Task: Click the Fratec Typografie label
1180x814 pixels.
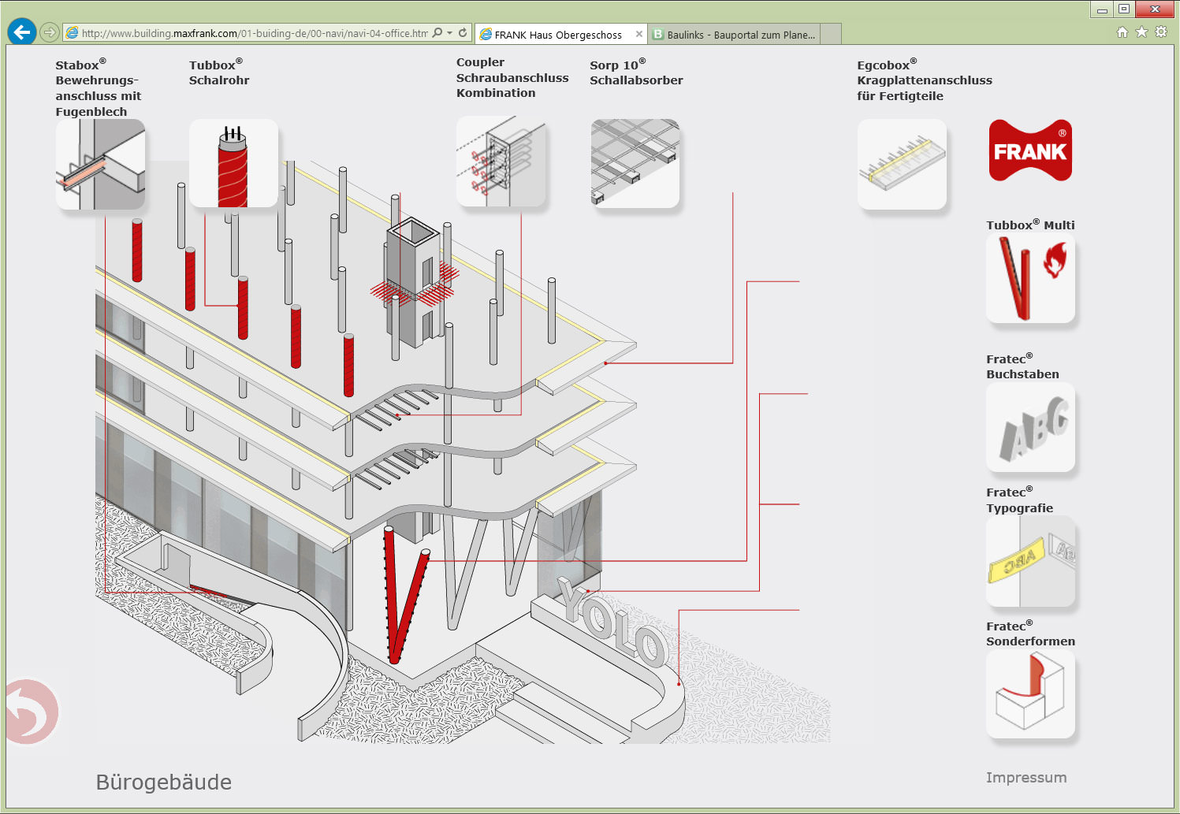Action: pyautogui.click(x=1019, y=500)
